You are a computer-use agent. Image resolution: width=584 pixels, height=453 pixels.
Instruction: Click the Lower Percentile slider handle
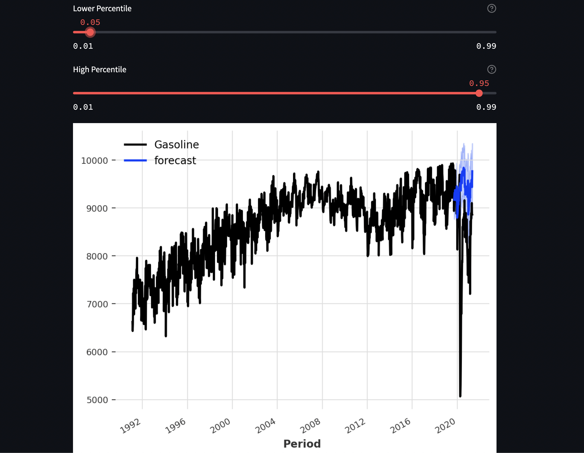coord(90,32)
